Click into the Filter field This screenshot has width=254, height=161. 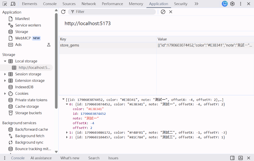pos(112,12)
